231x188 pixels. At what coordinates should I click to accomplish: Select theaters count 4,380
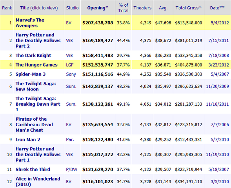146,140
